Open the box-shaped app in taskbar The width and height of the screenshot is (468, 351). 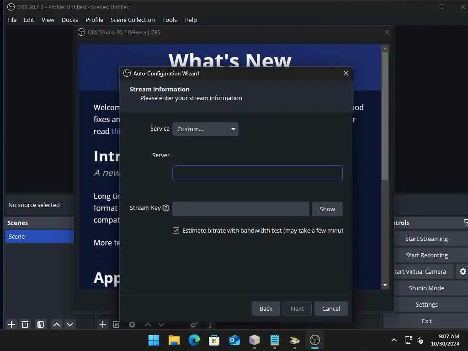(x=254, y=340)
